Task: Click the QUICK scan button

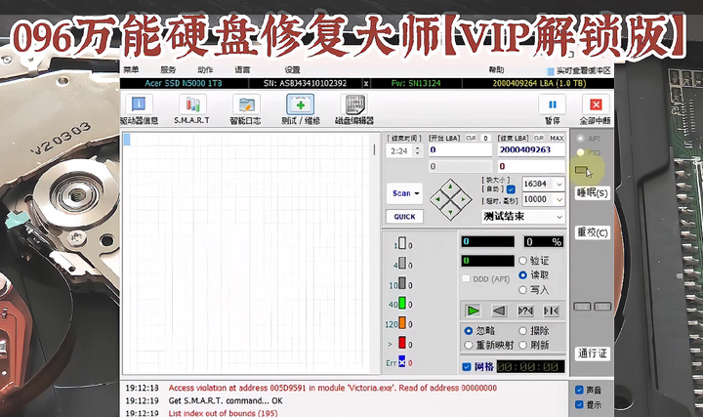Action: [x=404, y=217]
